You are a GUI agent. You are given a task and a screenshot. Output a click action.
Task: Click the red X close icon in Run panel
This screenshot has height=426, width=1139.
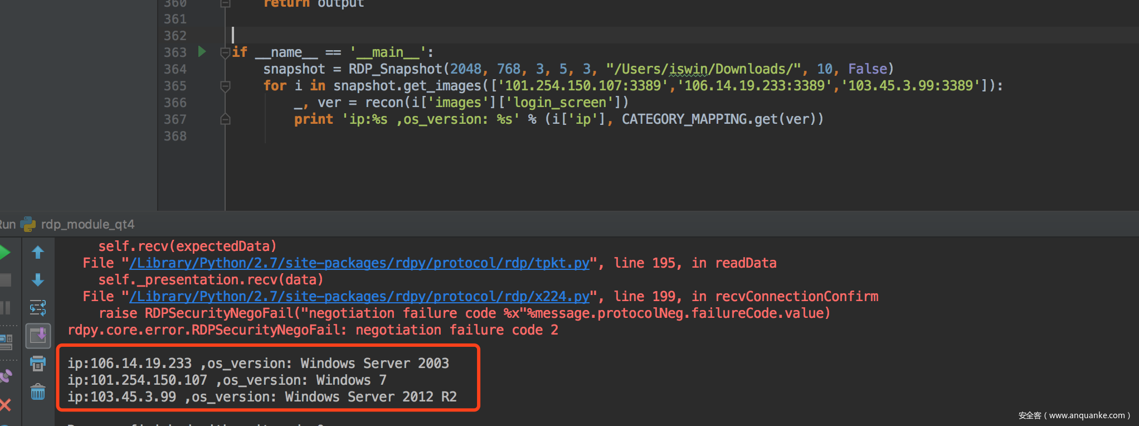[x=5, y=405]
